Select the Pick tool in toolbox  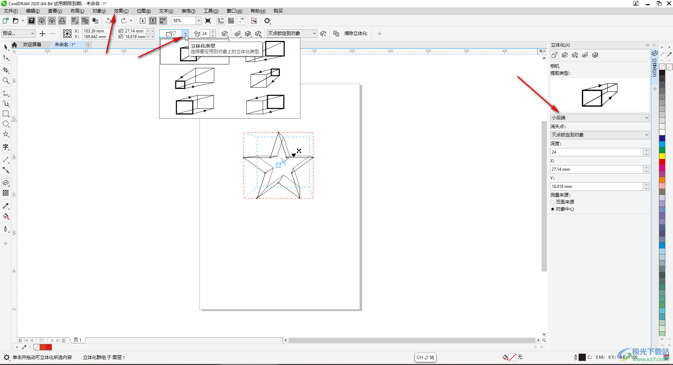6,47
